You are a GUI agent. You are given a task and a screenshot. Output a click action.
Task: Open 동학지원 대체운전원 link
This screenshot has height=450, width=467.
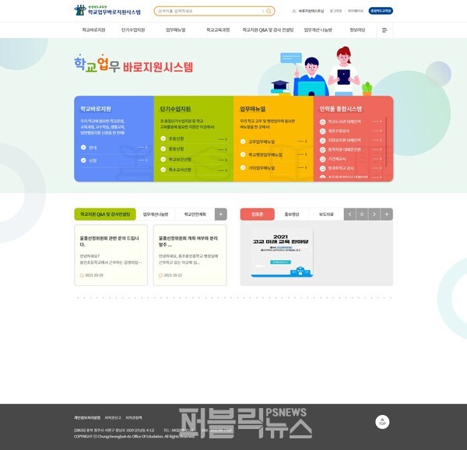pyautogui.click(x=344, y=149)
